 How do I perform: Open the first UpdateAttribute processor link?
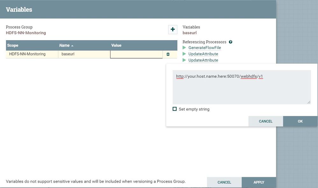click(x=203, y=54)
